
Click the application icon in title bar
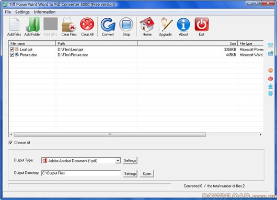pos(5,4)
